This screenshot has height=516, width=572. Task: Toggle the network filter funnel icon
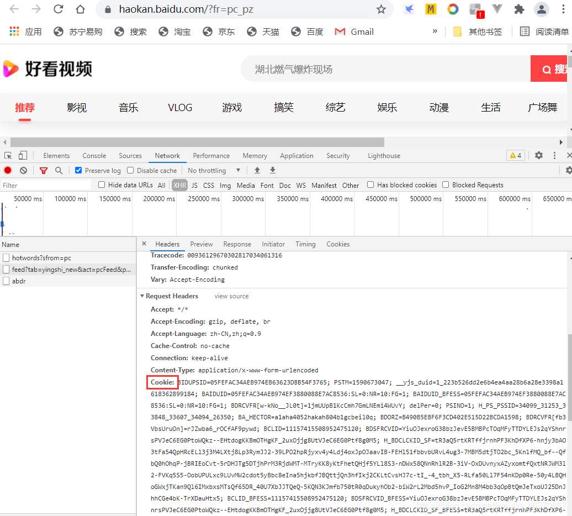pos(44,170)
